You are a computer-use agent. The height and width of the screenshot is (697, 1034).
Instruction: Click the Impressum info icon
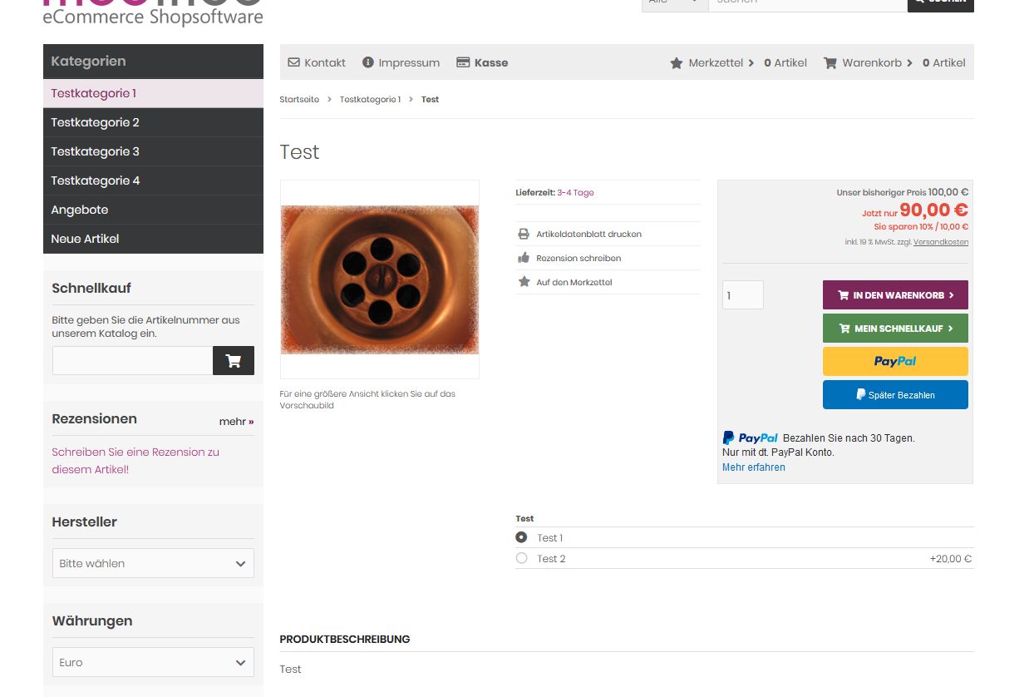(368, 62)
